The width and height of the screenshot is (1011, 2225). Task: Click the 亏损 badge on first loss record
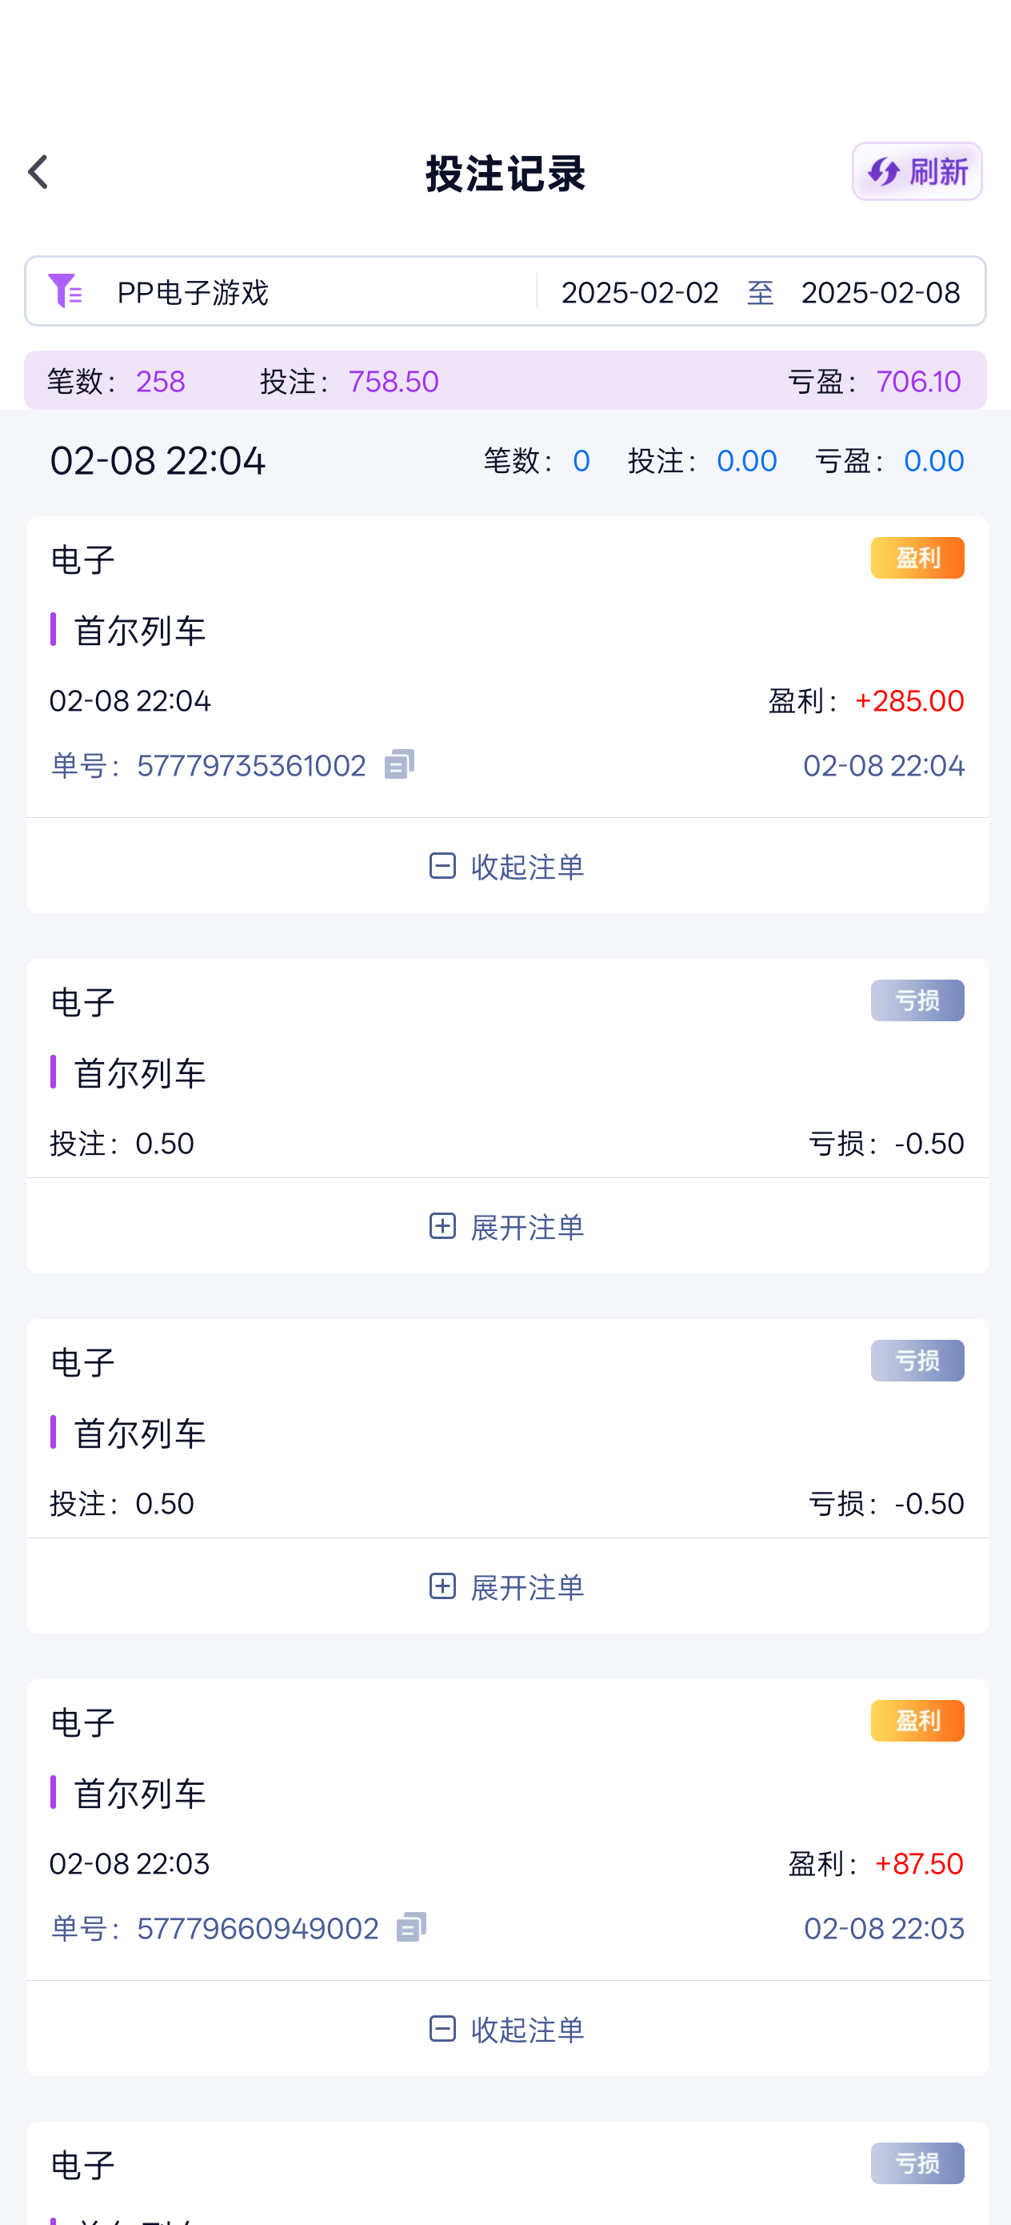click(x=917, y=1000)
